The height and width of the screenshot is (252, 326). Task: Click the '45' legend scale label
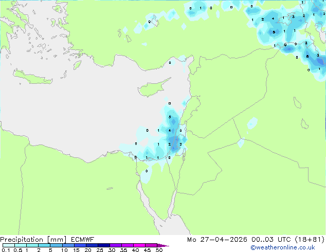[147, 250]
